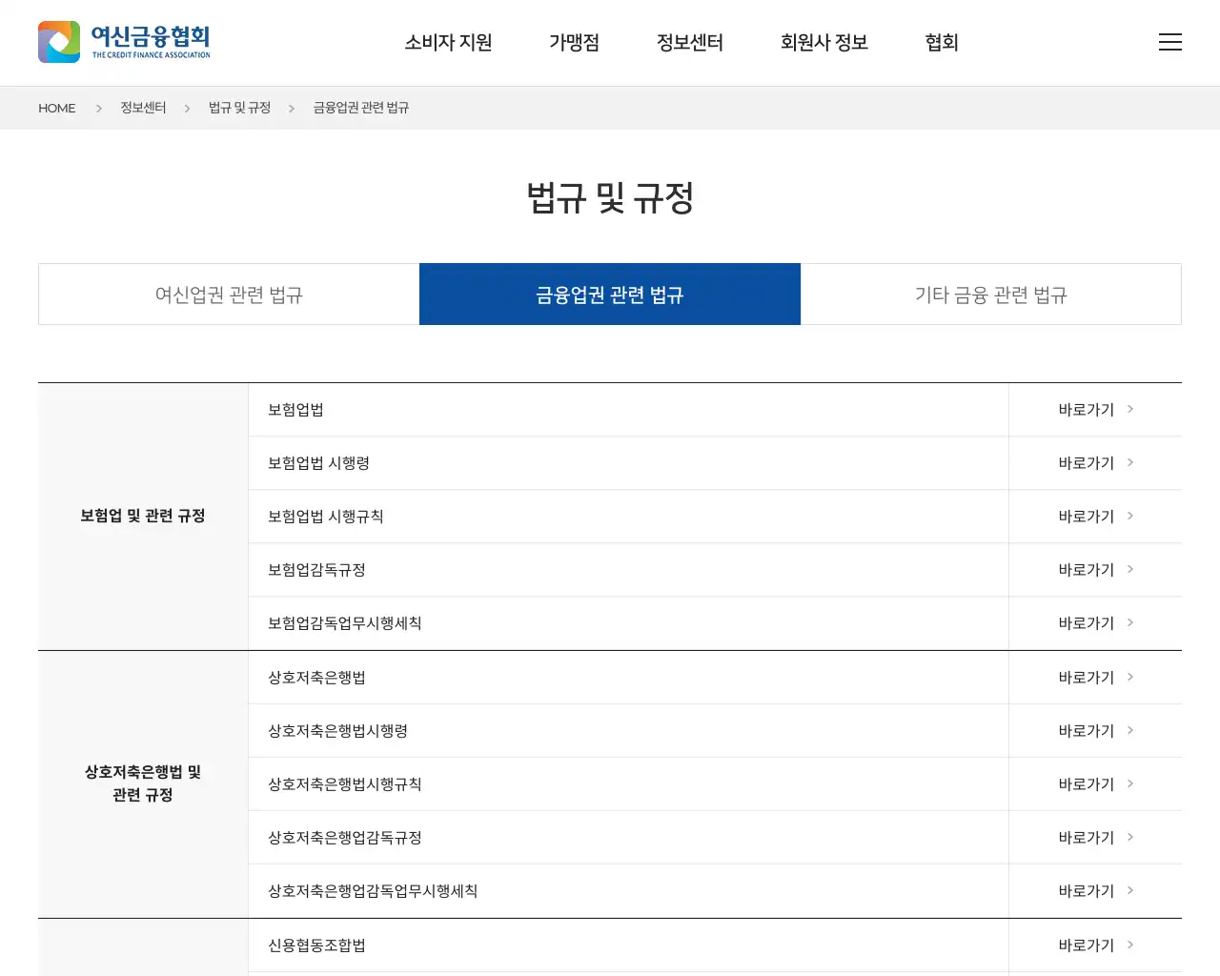The width and height of the screenshot is (1220, 976).
Task: Open the 소비자 지원 menu
Action: click(x=448, y=43)
